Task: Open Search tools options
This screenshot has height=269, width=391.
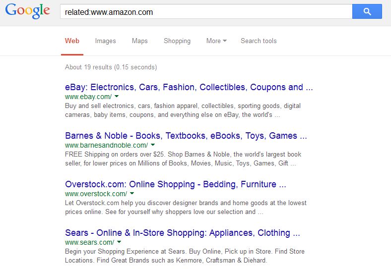Action: (x=259, y=41)
